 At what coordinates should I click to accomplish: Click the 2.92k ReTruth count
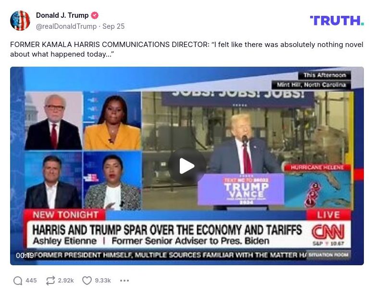pyautogui.click(x=66, y=281)
